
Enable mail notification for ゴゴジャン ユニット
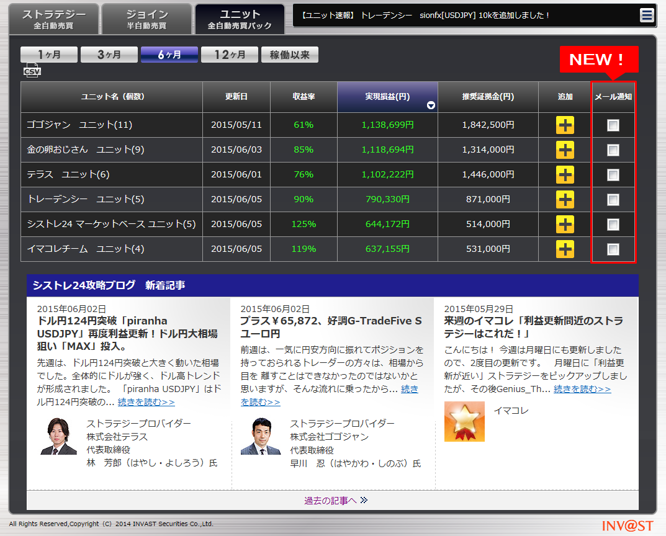[613, 125]
